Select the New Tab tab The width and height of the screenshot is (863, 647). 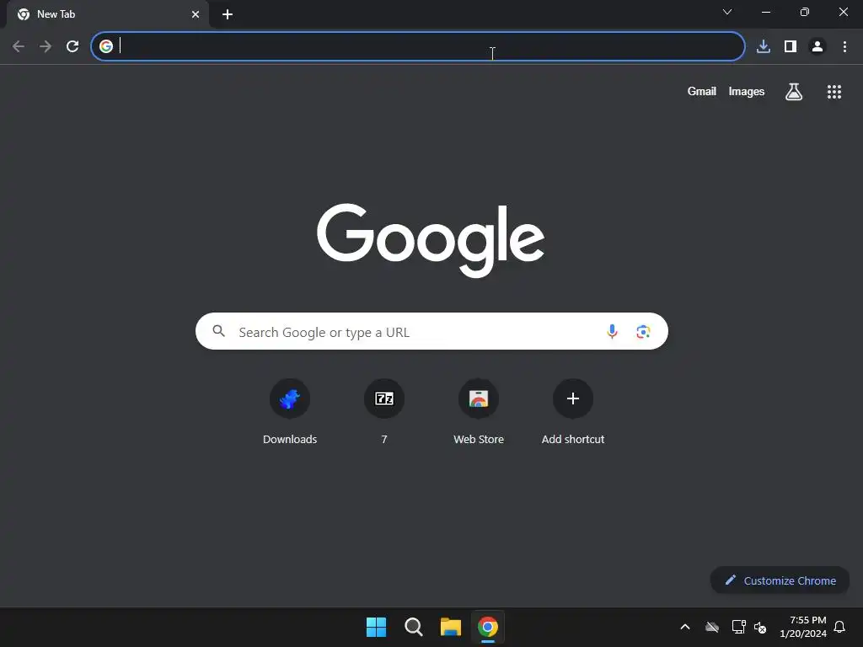[x=108, y=14]
